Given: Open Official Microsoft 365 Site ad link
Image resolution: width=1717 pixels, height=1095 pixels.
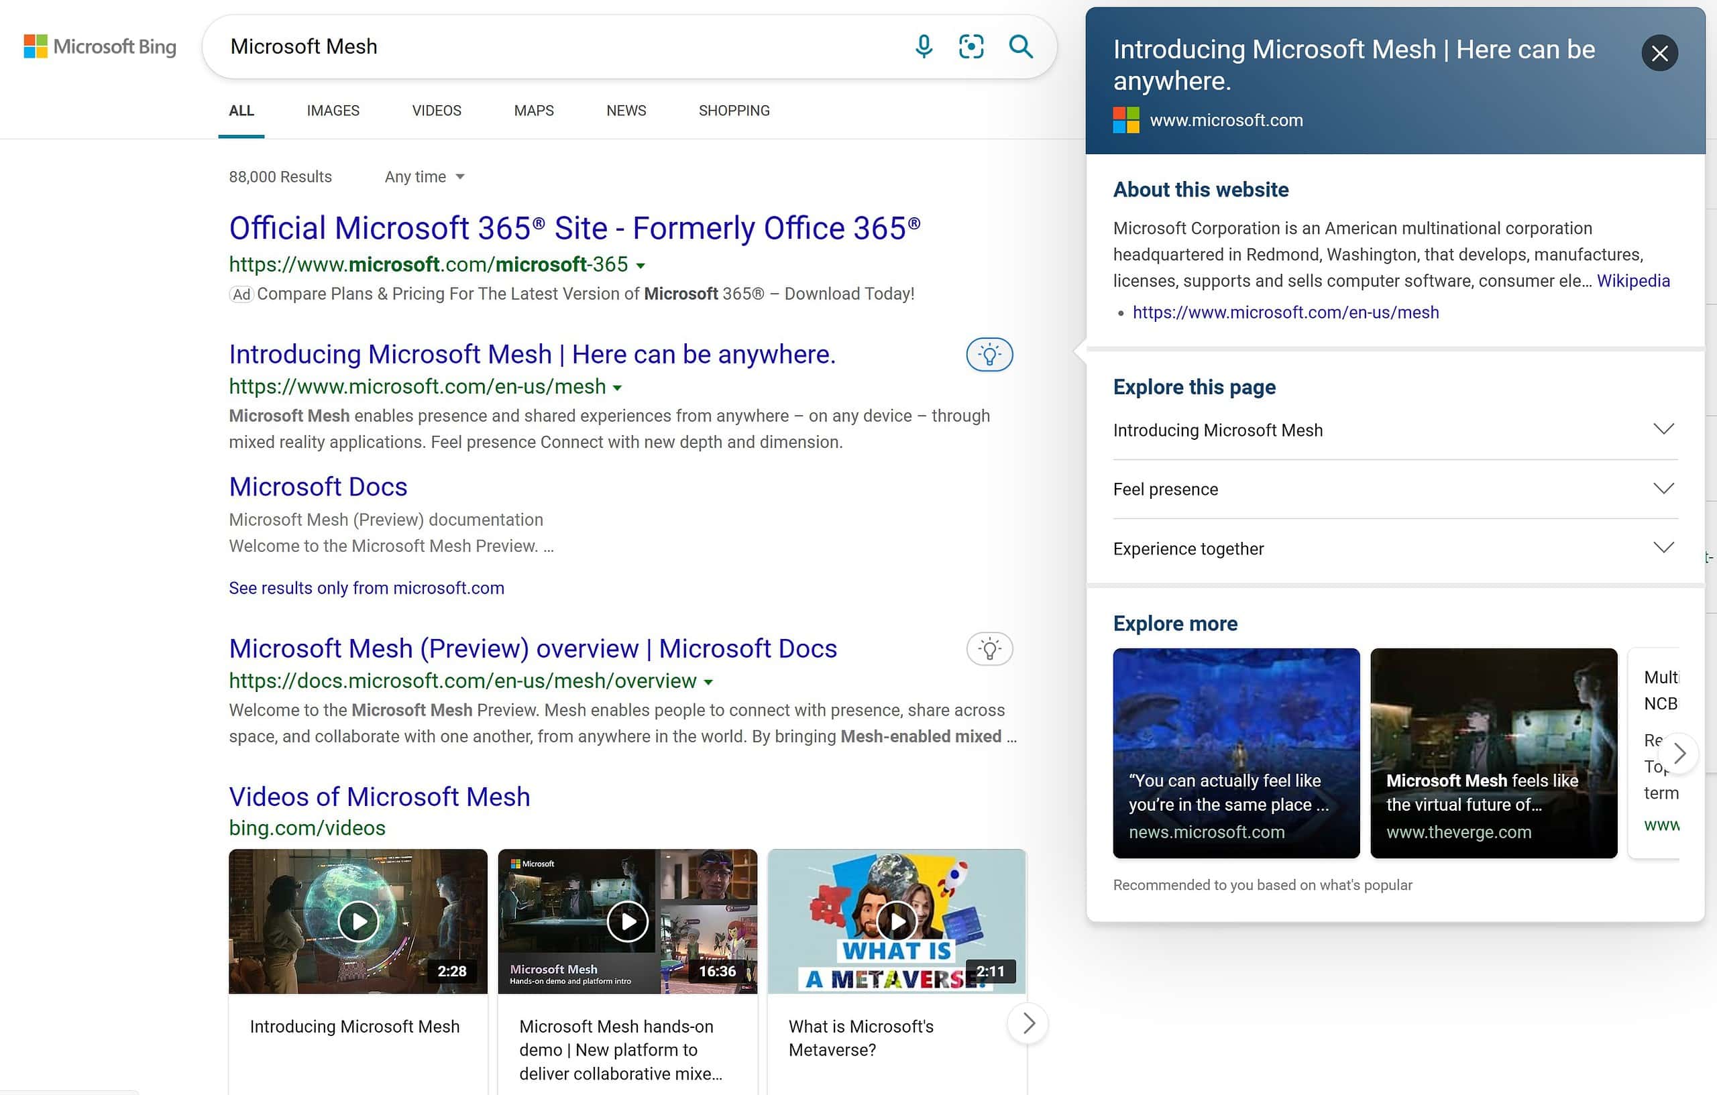Looking at the screenshot, I should (x=575, y=228).
